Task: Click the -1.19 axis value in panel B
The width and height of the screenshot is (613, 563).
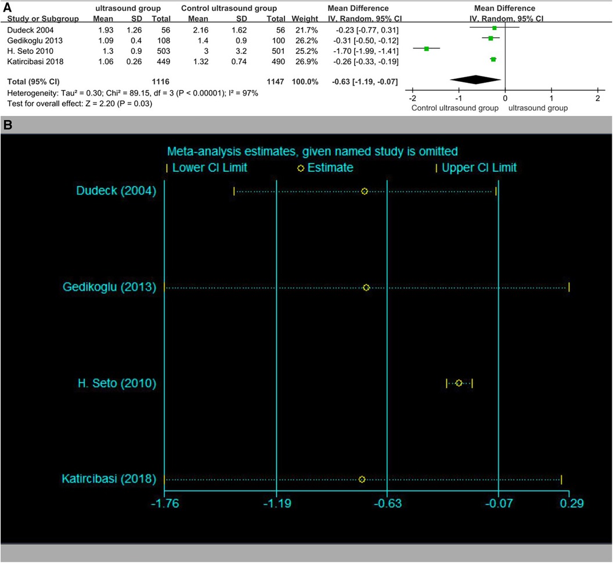Action: click(x=277, y=503)
